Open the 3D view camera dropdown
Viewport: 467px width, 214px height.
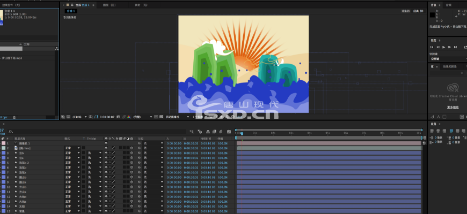click(x=177, y=117)
